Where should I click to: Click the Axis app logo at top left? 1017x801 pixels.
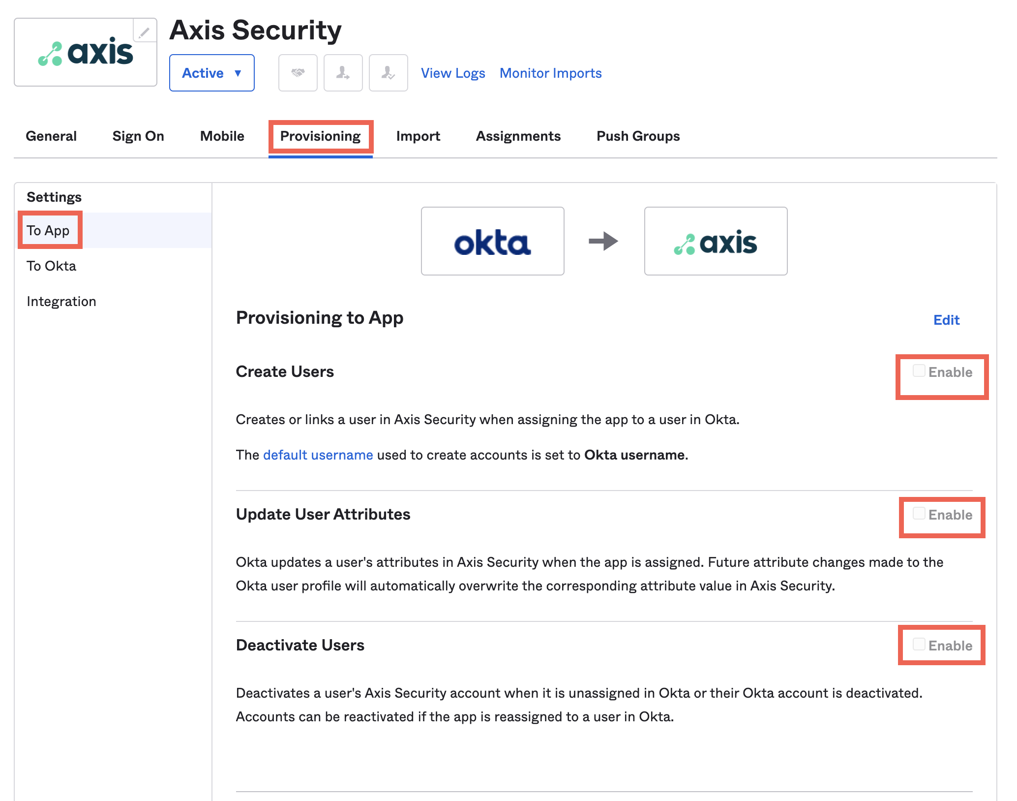coord(86,53)
